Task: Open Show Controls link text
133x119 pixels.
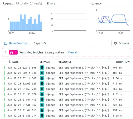Action: point(18,43)
